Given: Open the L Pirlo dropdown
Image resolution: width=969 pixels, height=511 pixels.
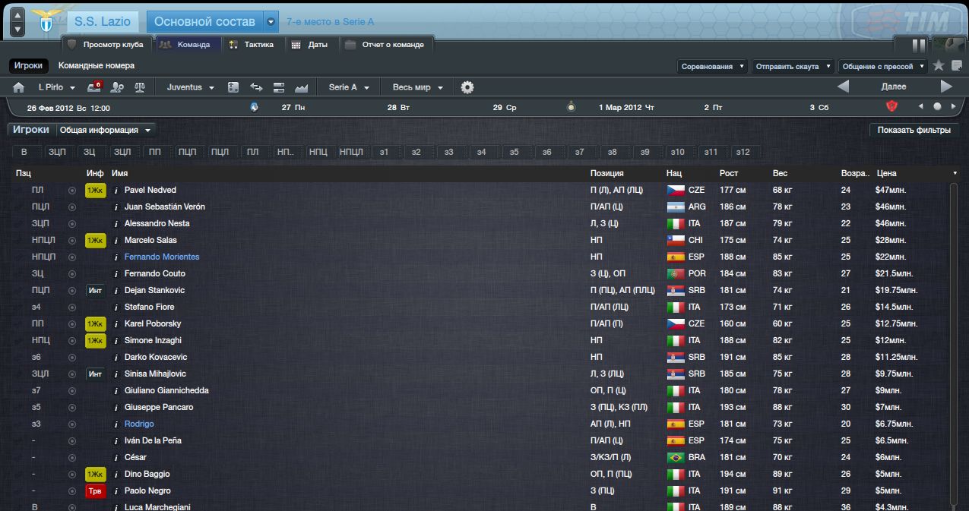Looking at the screenshot, I should [x=55, y=87].
